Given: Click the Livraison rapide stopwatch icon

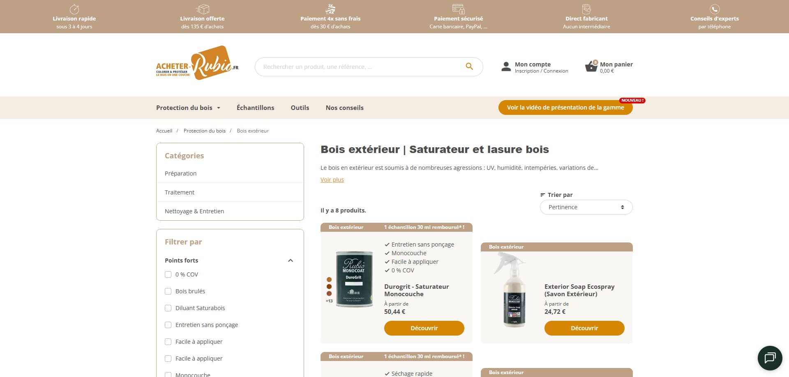Looking at the screenshot, I should tap(74, 9).
